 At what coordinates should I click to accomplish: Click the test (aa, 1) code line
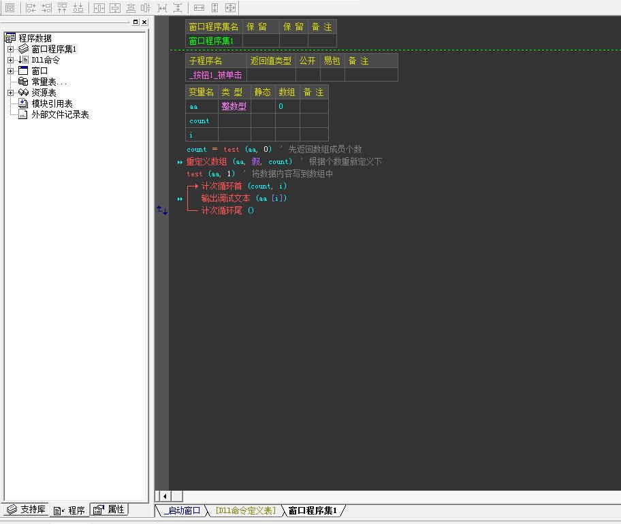(210, 174)
